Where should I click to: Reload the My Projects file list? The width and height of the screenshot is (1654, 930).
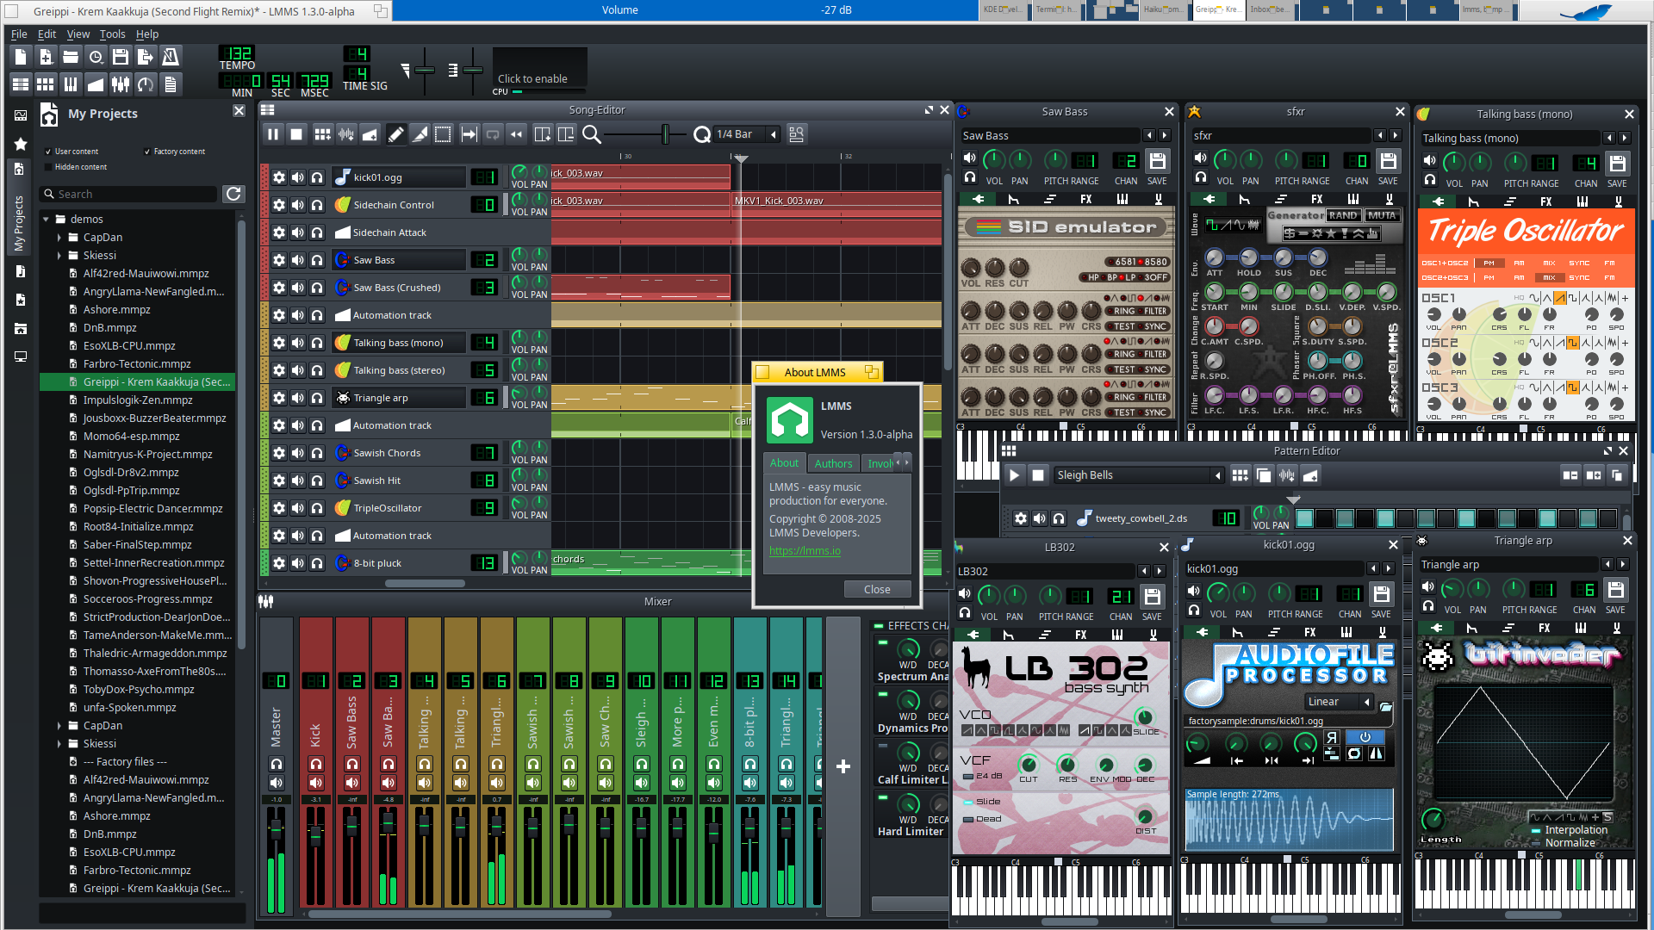pyautogui.click(x=233, y=194)
